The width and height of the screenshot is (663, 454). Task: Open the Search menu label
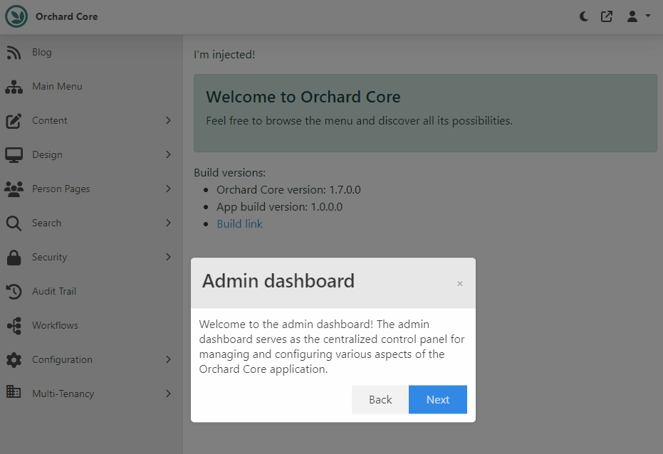[x=46, y=223]
